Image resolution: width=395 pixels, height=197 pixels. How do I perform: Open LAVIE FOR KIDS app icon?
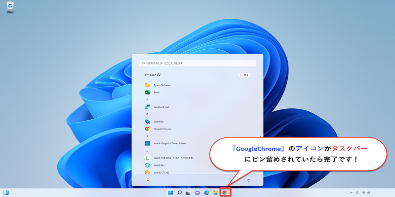[x=147, y=158]
